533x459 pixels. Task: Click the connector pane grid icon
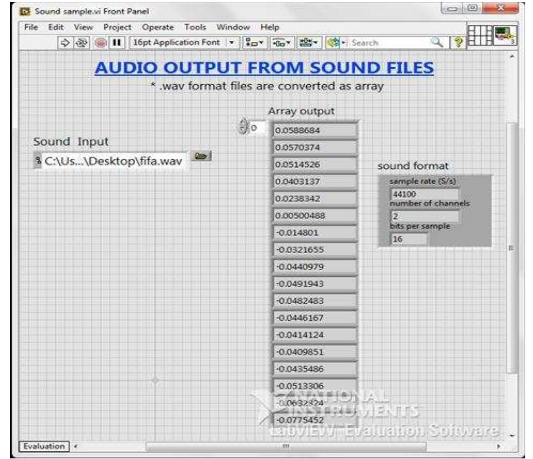[479, 35]
